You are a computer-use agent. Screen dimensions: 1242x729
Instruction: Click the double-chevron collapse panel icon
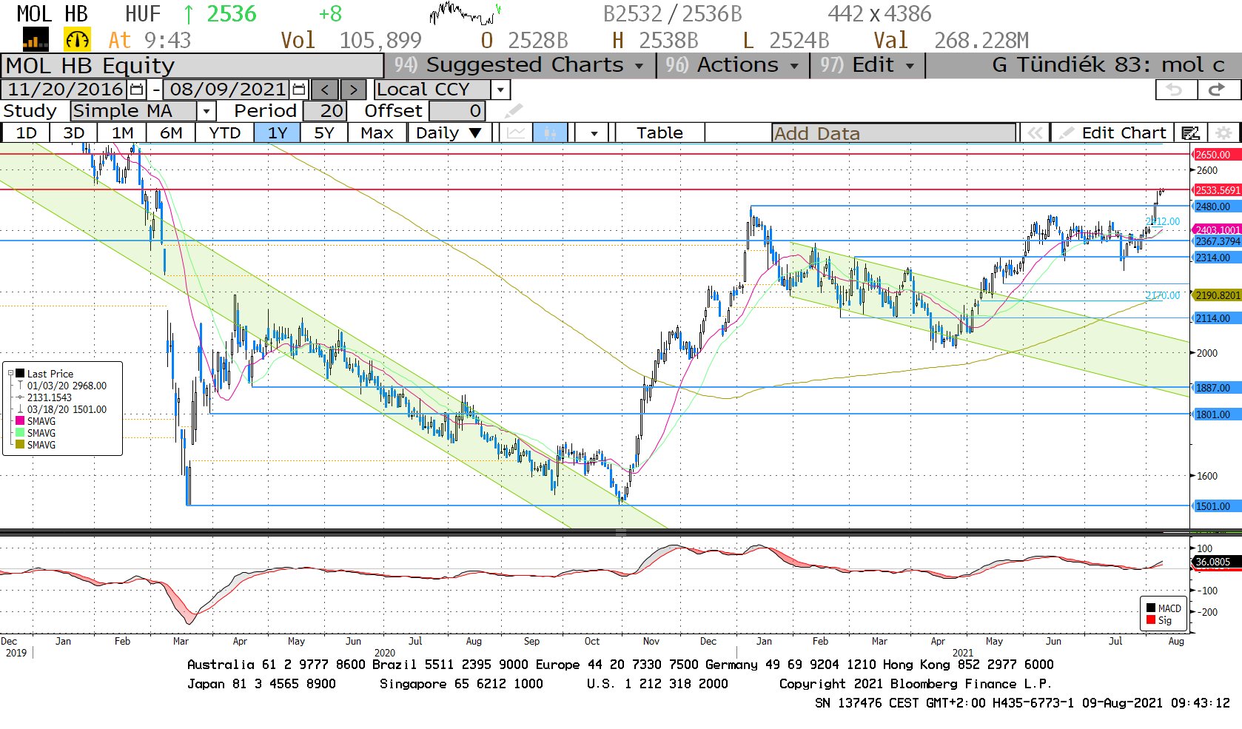pyautogui.click(x=1035, y=132)
